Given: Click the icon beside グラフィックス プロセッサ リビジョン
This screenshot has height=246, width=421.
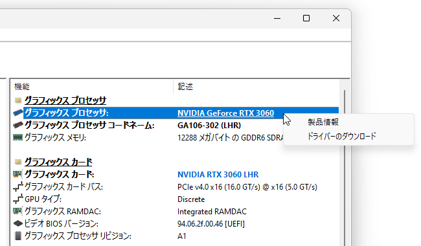Looking at the screenshot, I should tap(18, 236).
